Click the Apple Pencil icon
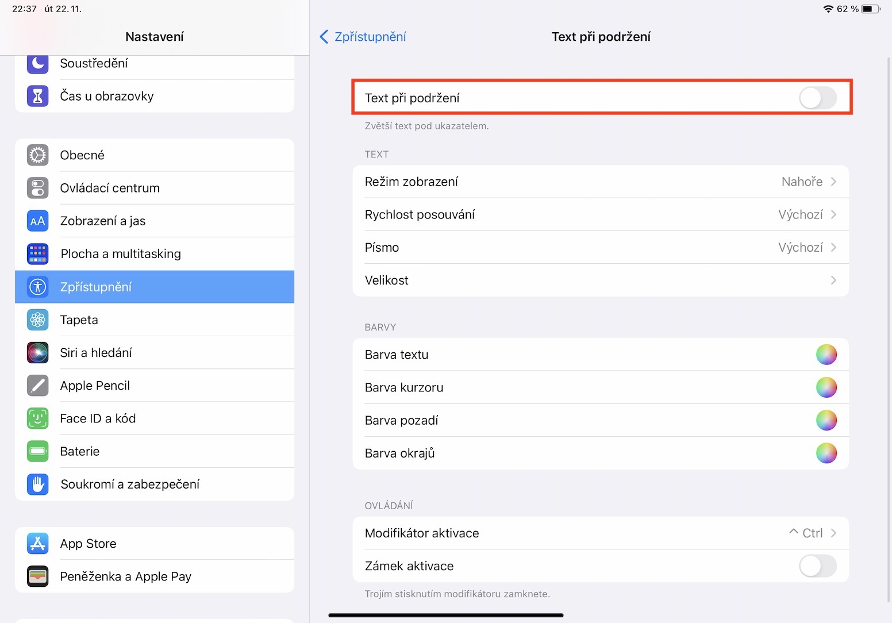This screenshot has width=892, height=623. [38, 386]
